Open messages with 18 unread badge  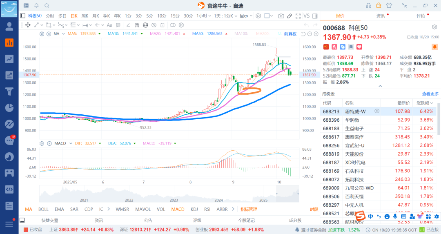tap(9, 140)
